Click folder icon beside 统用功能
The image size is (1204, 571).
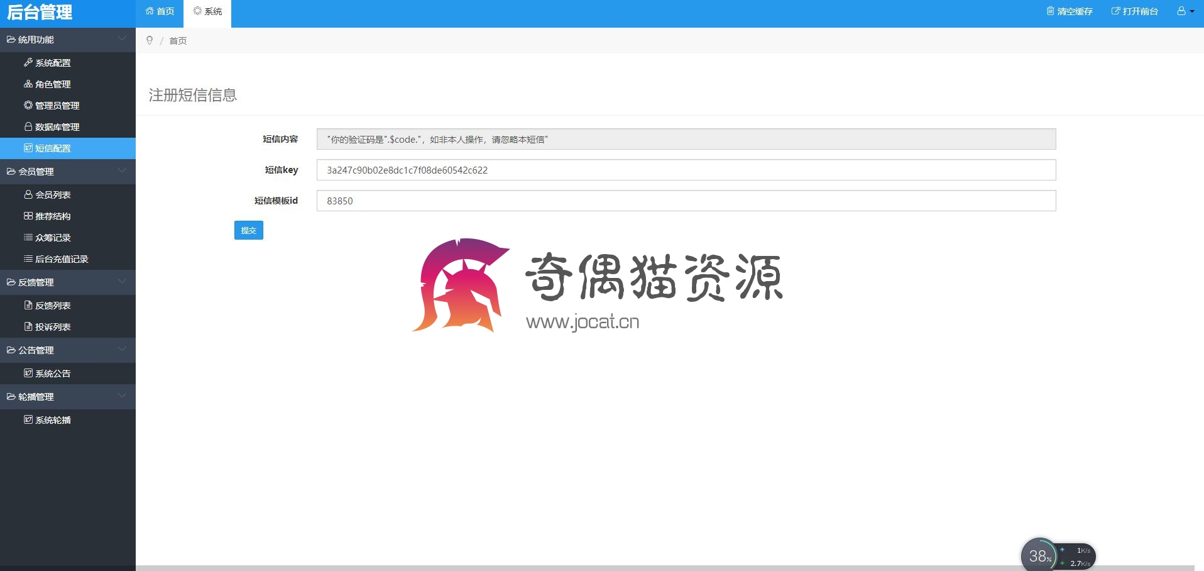(x=11, y=40)
